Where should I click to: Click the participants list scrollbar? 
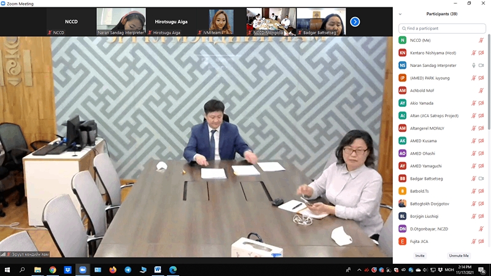click(489, 82)
